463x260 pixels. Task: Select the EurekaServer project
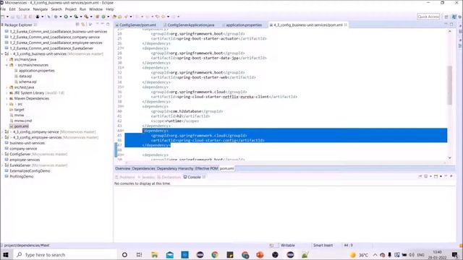click(20, 165)
